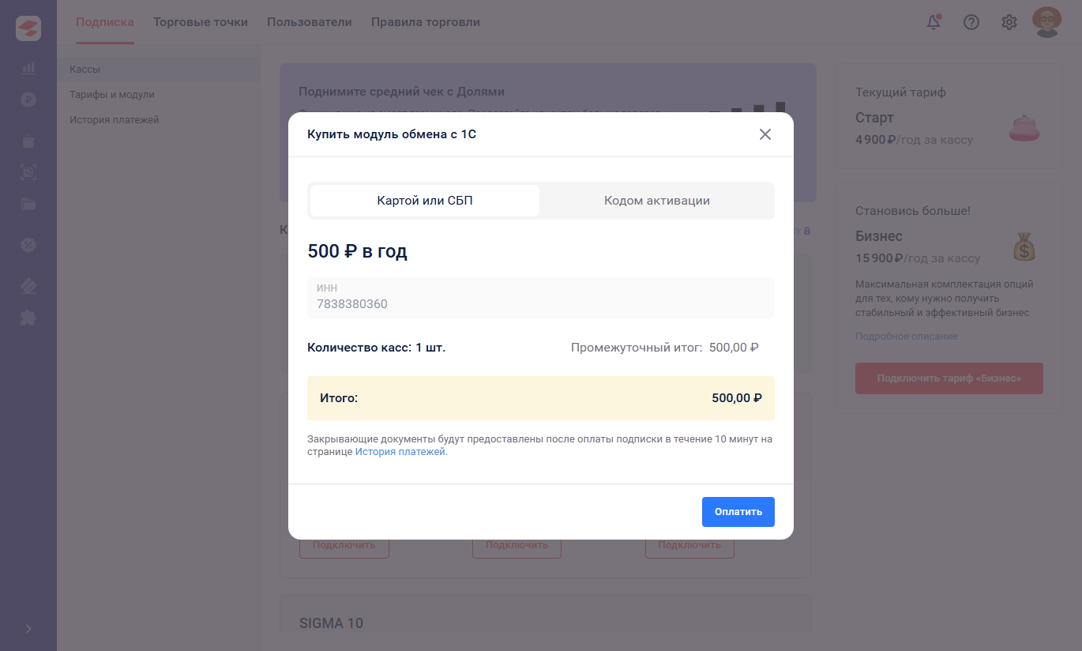Open the puzzle piece modules sidebar icon
1082x651 pixels.
pyautogui.click(x=28, y=318)
